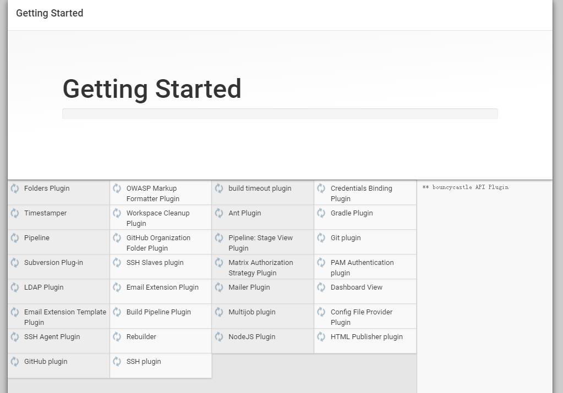Screen dimensions: 563x393
Task: Click the spinner icon beside SSH Slaves plugin
Action: click(117, 263)
